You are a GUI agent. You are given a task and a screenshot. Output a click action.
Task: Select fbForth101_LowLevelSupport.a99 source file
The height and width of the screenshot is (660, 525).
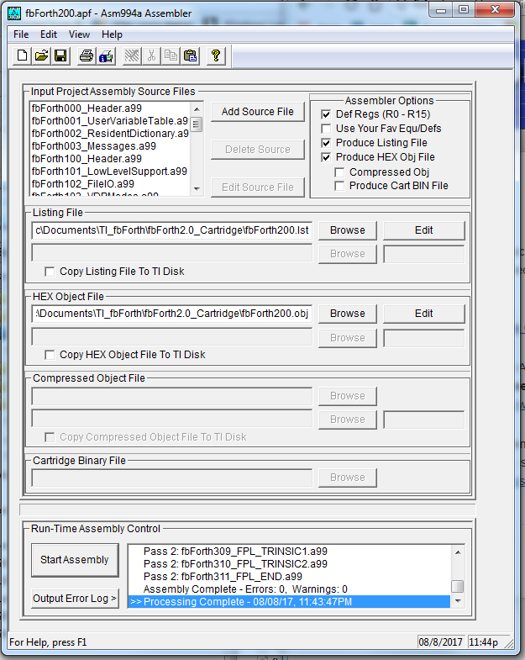pos(109,172)
